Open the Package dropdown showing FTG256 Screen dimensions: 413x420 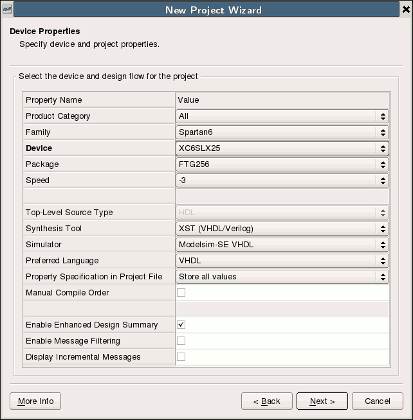click(282, 164)
